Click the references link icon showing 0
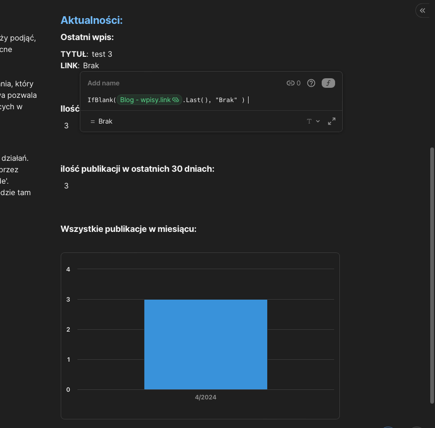Image resolution: width=435 pixels, height=428 pixels. pyautogui.click(x=294, y=83)
